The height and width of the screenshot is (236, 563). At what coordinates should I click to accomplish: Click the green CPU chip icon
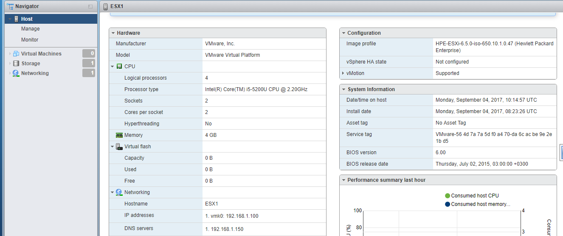coord(119,67)
